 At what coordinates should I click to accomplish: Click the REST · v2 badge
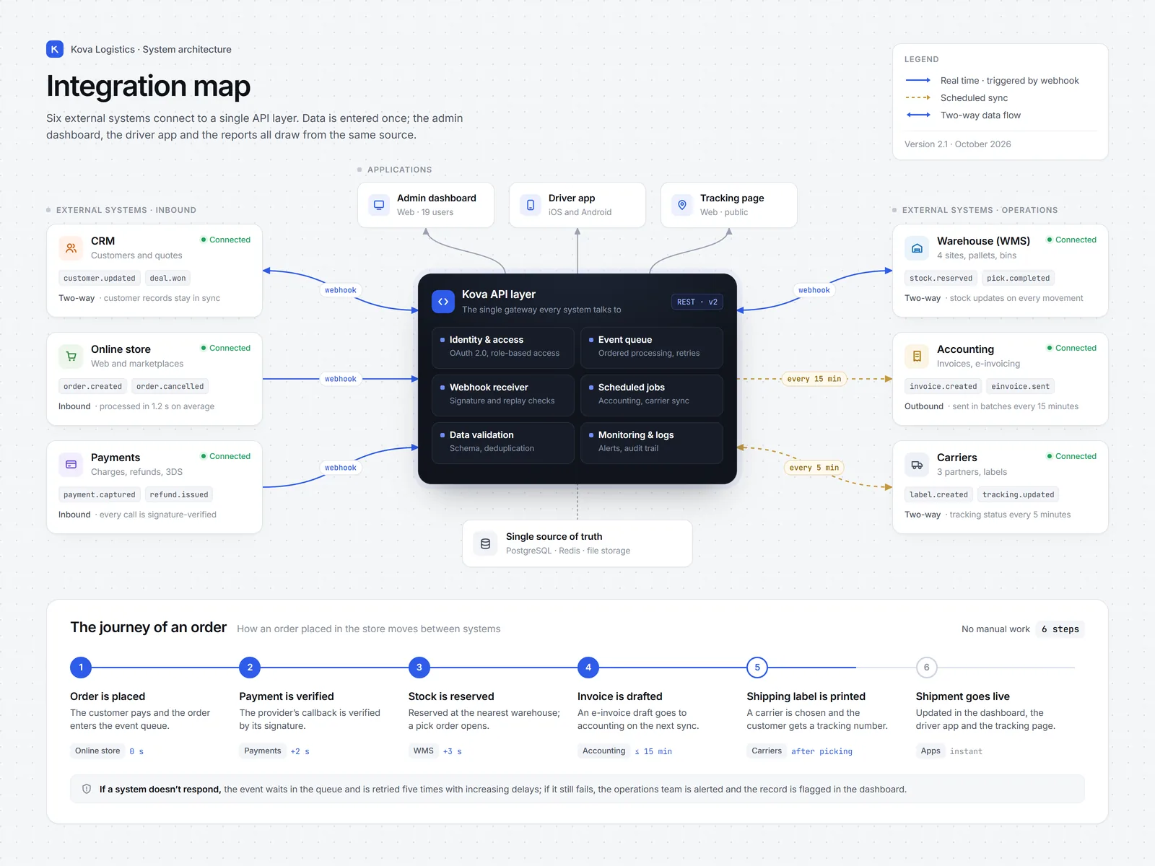point(697,302)
